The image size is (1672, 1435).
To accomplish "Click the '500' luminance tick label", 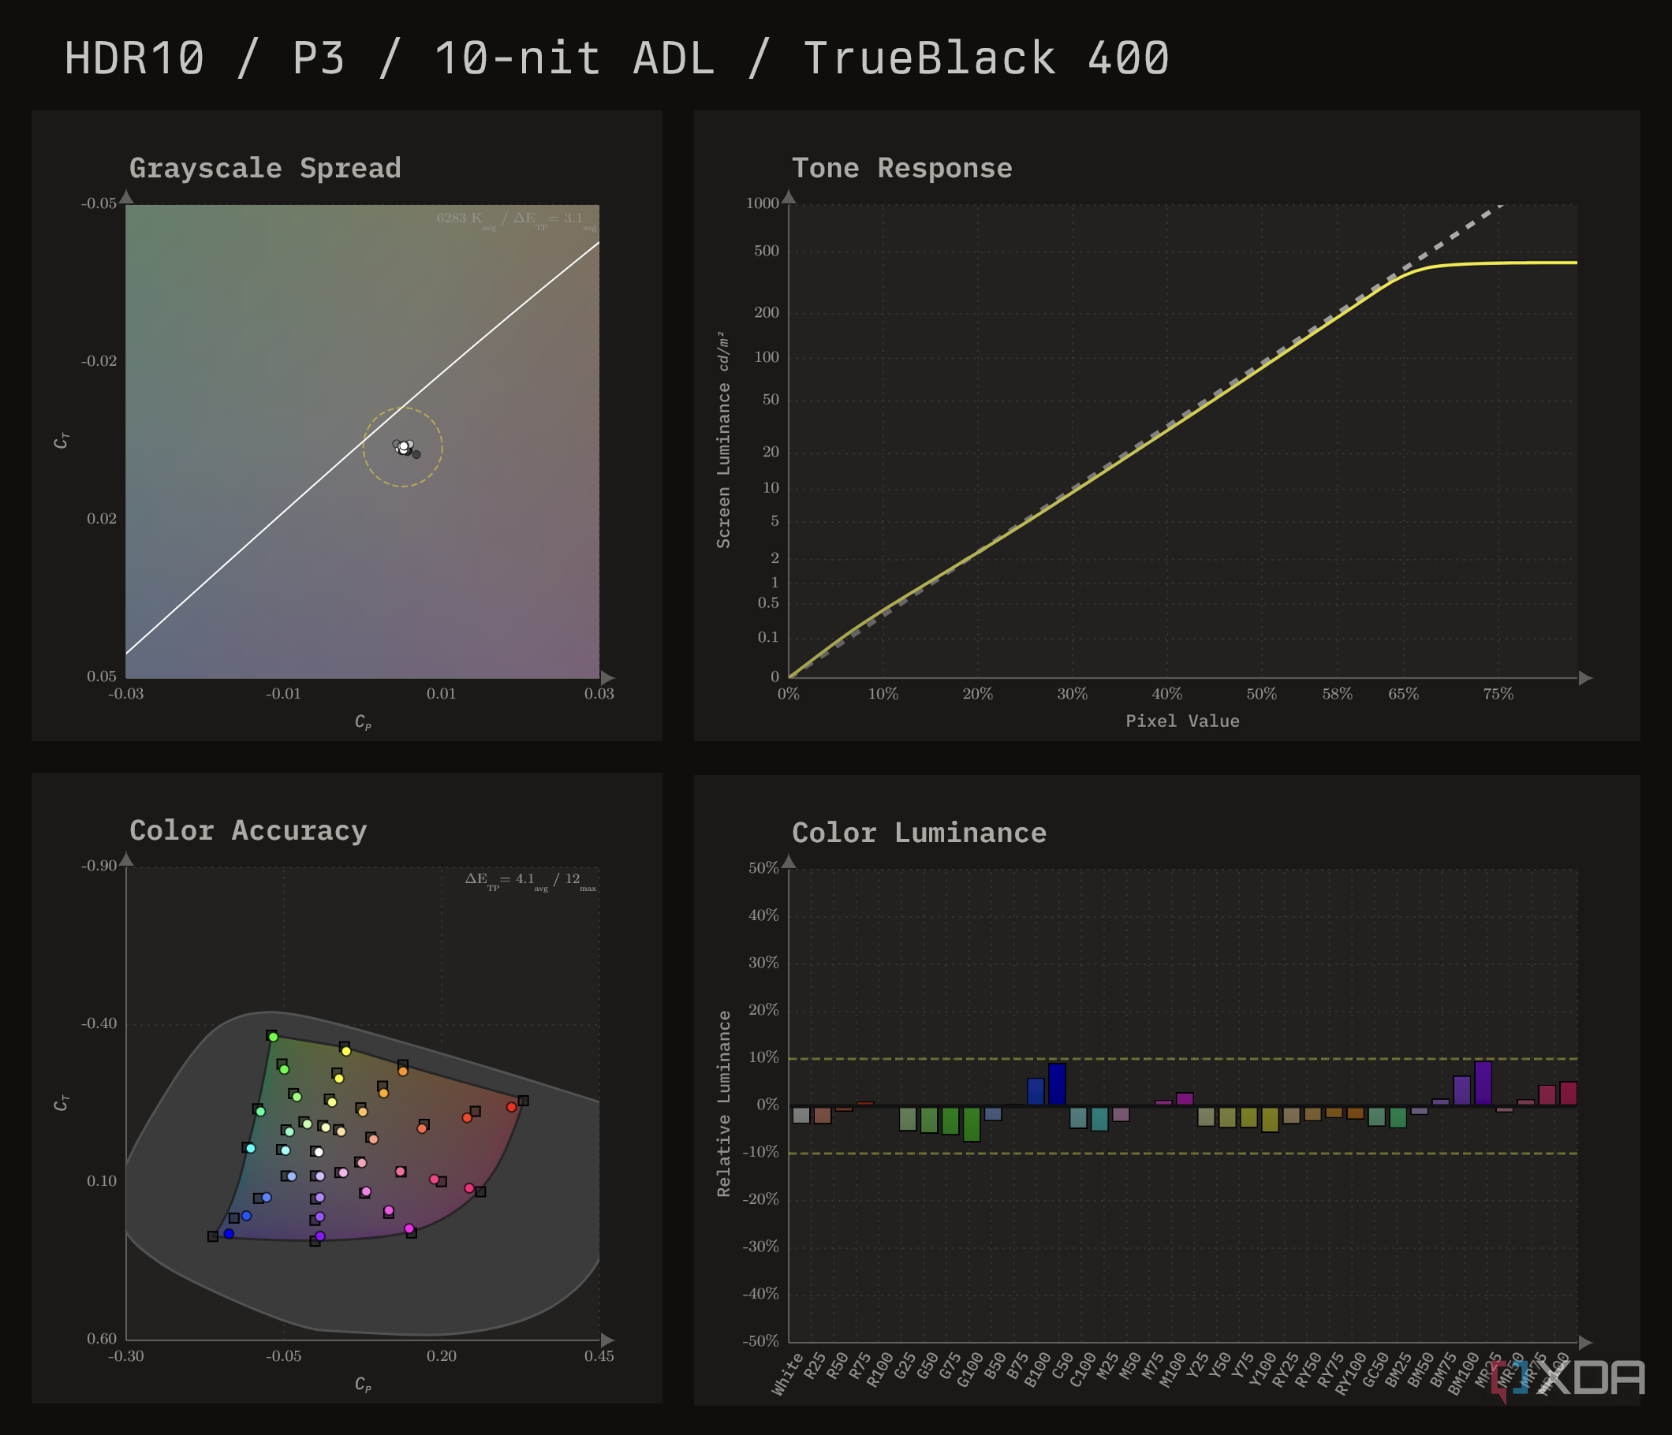I will 767,251.
